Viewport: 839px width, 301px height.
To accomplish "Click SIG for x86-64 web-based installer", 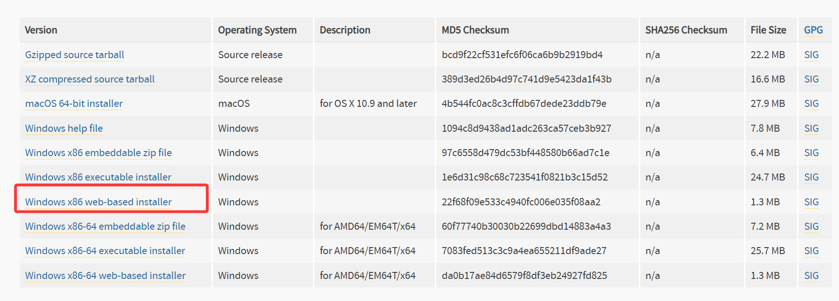I will pos(811,276).
